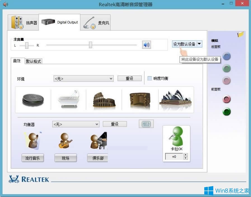Image resolution: width=251 pixels, height=197 pixels.
Task: Click 重设 next to 均衡器
Action: (115, 124)
